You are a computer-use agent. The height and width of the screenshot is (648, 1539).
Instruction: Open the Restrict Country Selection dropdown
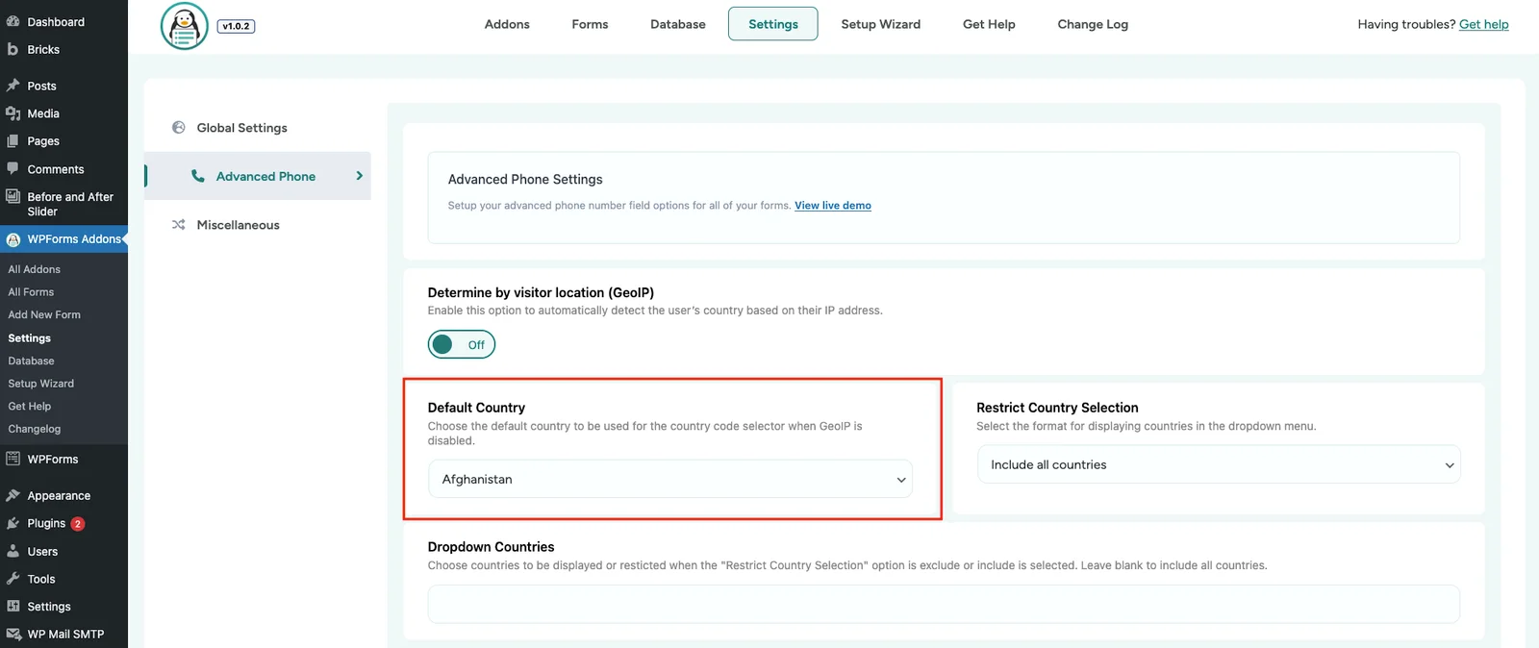1219,464
